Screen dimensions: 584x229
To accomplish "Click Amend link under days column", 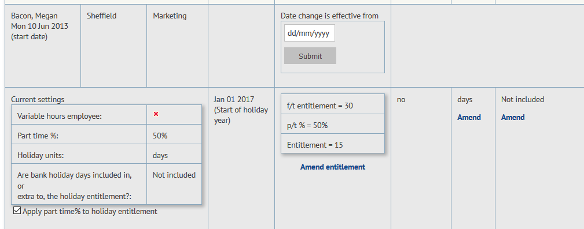I will coord(469,117).
